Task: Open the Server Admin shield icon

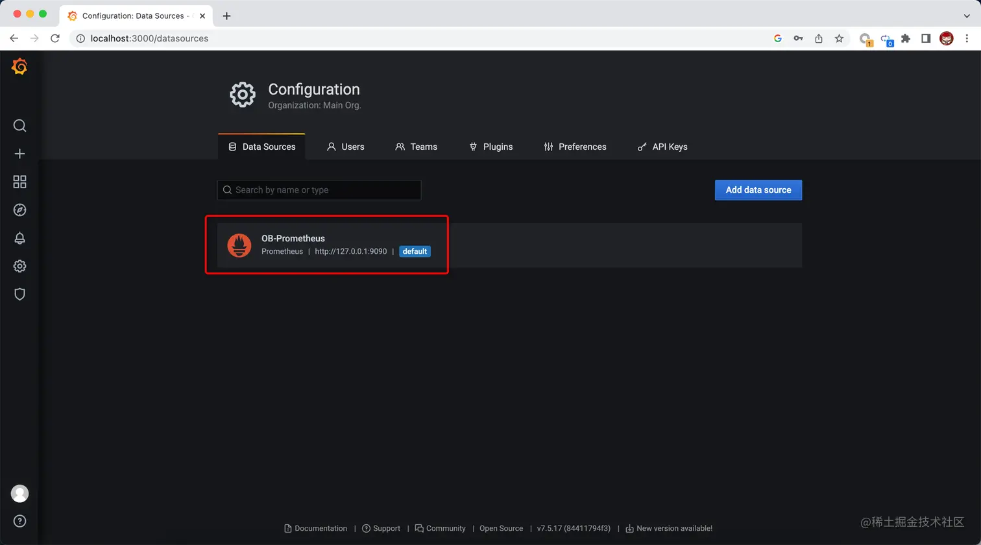Action: point(19,294)
